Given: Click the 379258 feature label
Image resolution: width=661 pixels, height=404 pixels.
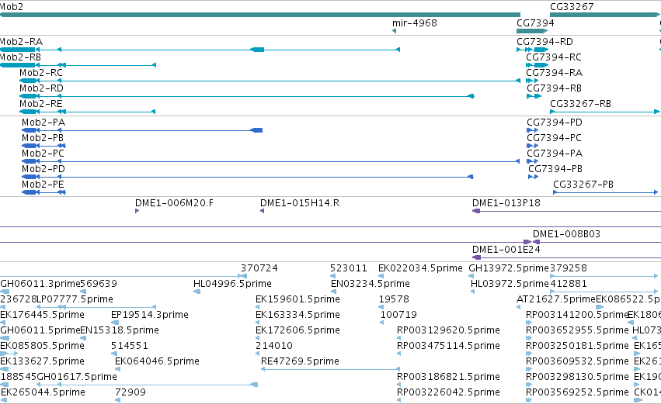Looking at the screenshot, I should tap(569, 268).
